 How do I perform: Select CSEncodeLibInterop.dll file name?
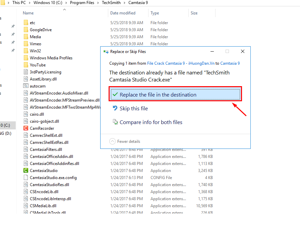coord(50,199)
